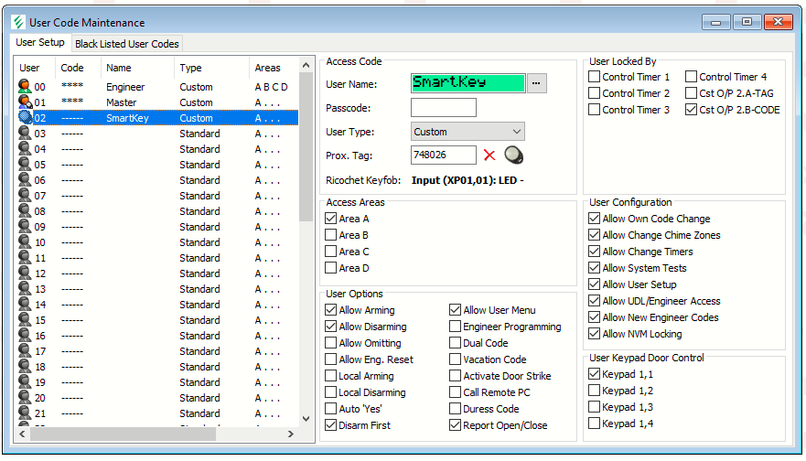The height and width of the screenshot is (461, 806).
Task: Click user 10 icon in list
Action: coord(25,242)
